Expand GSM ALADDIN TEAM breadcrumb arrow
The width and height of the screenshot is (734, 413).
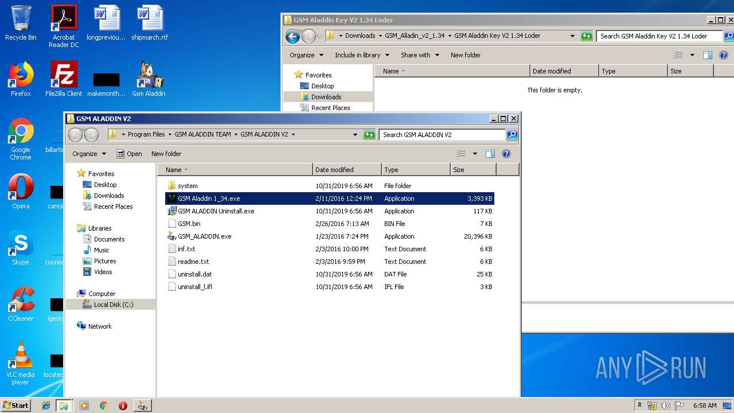point(236,135)
